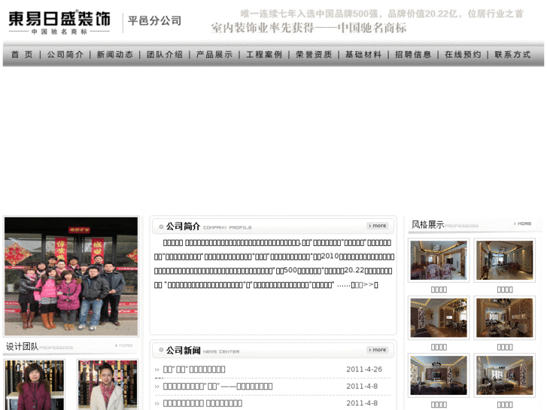The image size is (547, 410).
Task: Open 基础材料 navigation item
Action: coord(363,54)
